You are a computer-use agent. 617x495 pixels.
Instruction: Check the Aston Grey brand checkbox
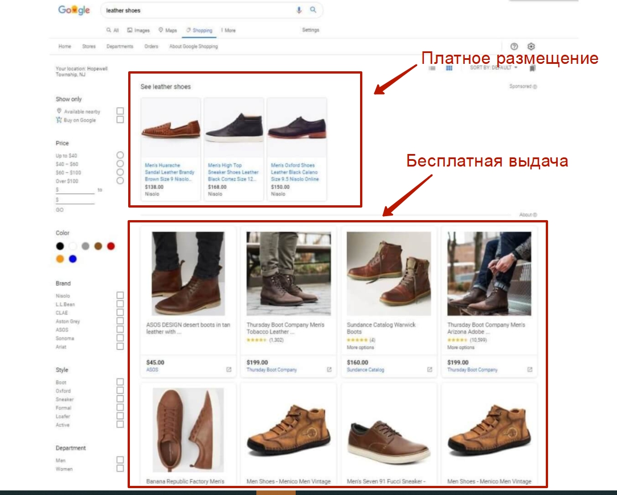point(120,321)
